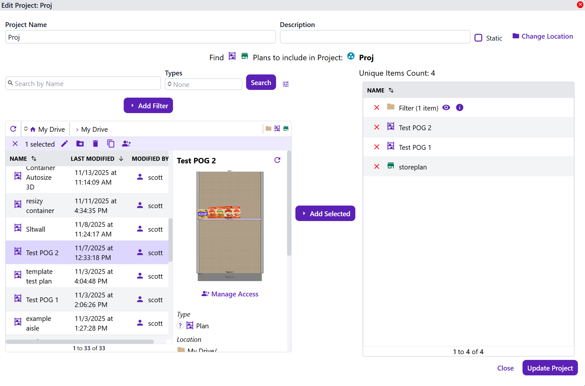
Task: Click the pencil edit icon for selection
Action: (x=64, y=144)
